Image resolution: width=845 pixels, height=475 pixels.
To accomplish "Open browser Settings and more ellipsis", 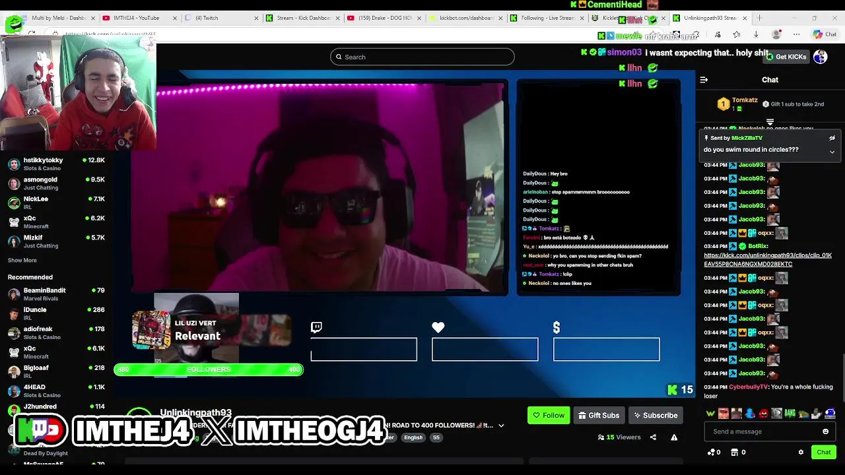I will point(797,34).
